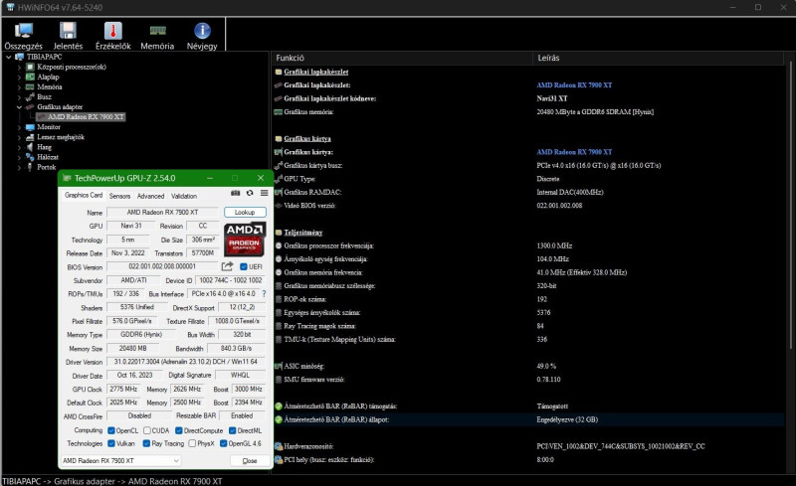Click the Grafikai lapkakészlet folder icon heading
The width and height of the screenshot is (796, 486).
[x=279, y=72]
